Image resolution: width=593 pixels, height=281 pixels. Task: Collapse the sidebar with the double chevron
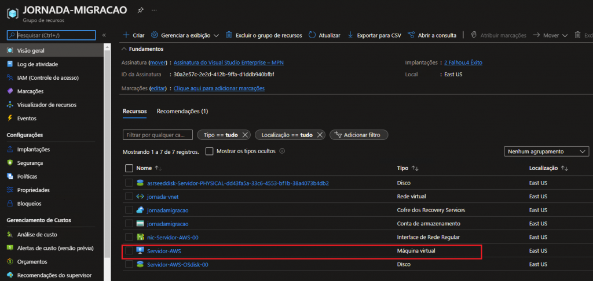click(104, 35)
